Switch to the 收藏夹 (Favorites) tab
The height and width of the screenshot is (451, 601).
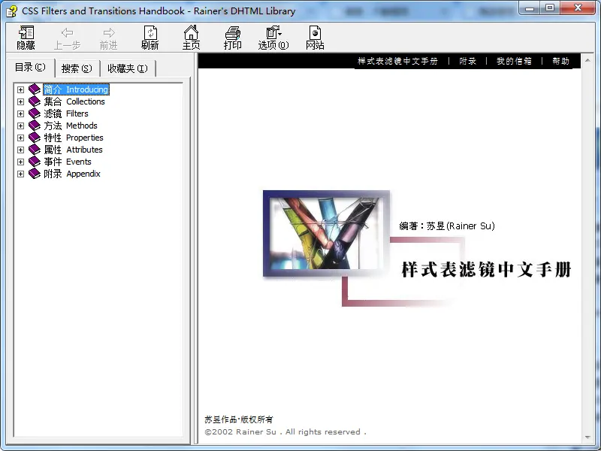point(127,68)
